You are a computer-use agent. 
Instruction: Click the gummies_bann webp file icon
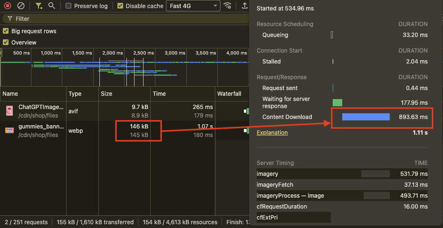click(x=10, y=131)
